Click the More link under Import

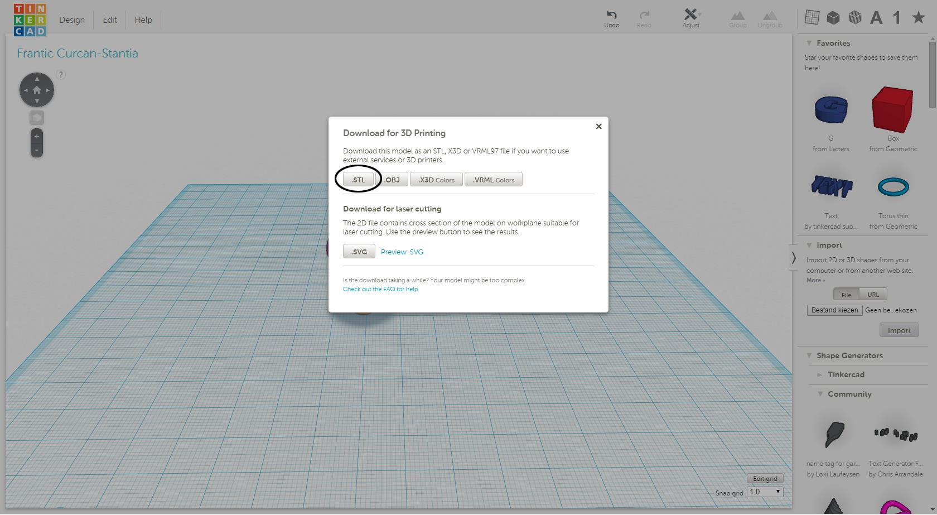click(x=815, y=281)
